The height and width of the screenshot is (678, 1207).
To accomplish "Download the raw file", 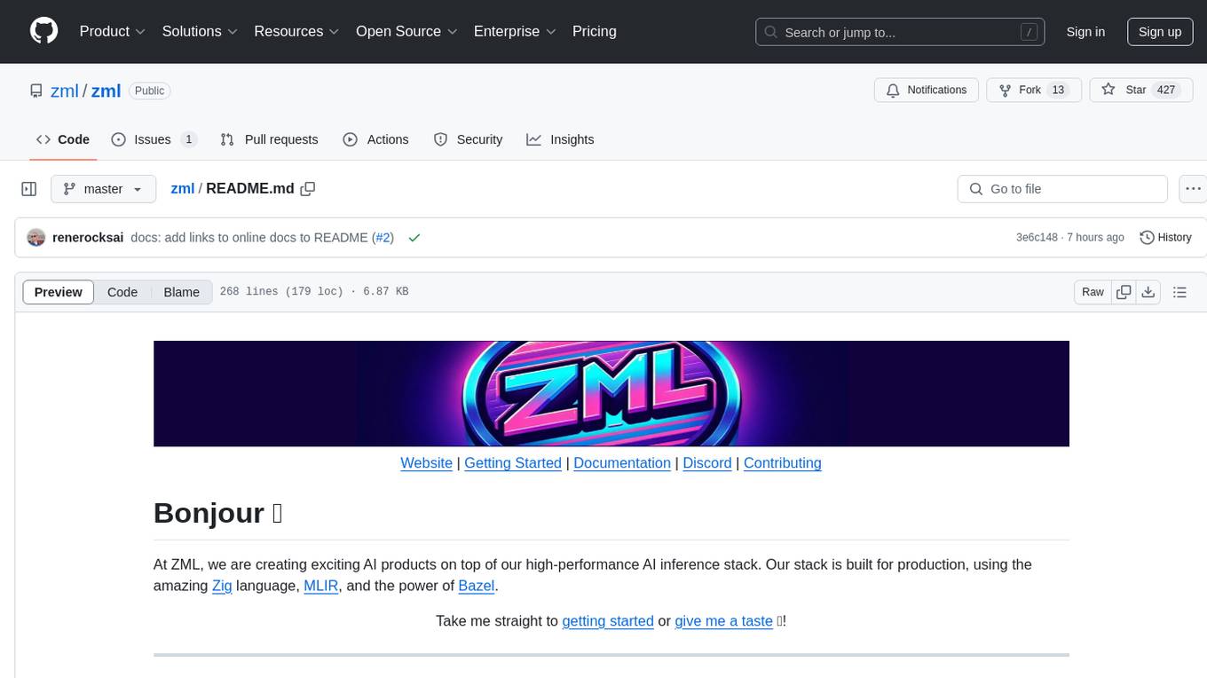I will 1148,292.
